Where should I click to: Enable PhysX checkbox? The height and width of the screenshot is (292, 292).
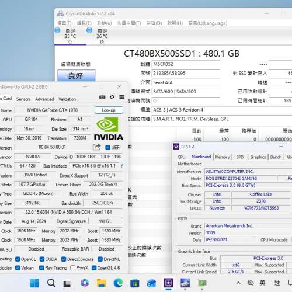72,268
